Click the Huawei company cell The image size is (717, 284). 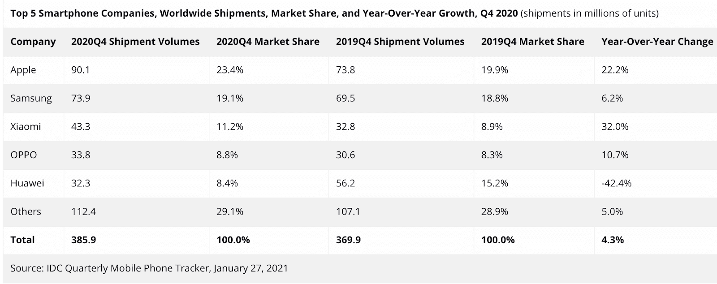pyautogui.click(x=27, y=183)
